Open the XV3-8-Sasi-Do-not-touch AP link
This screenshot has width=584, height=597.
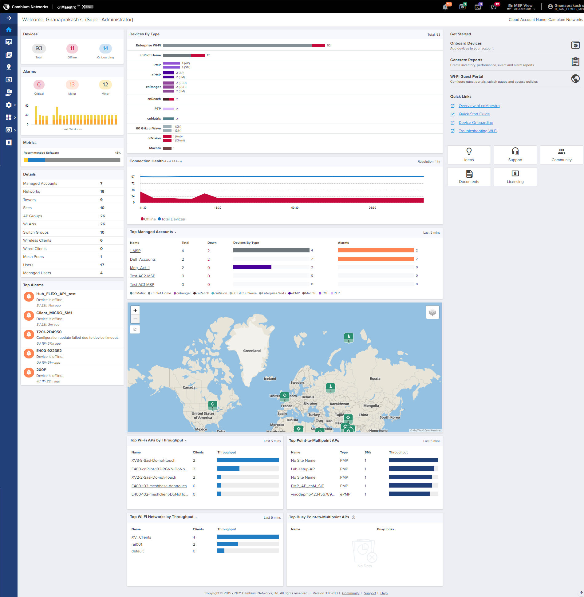pyautogui.click(x=153, y=461)
